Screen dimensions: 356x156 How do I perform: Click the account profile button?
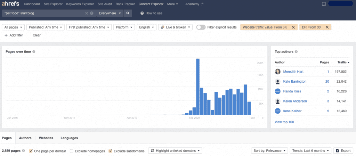[340, 4]
